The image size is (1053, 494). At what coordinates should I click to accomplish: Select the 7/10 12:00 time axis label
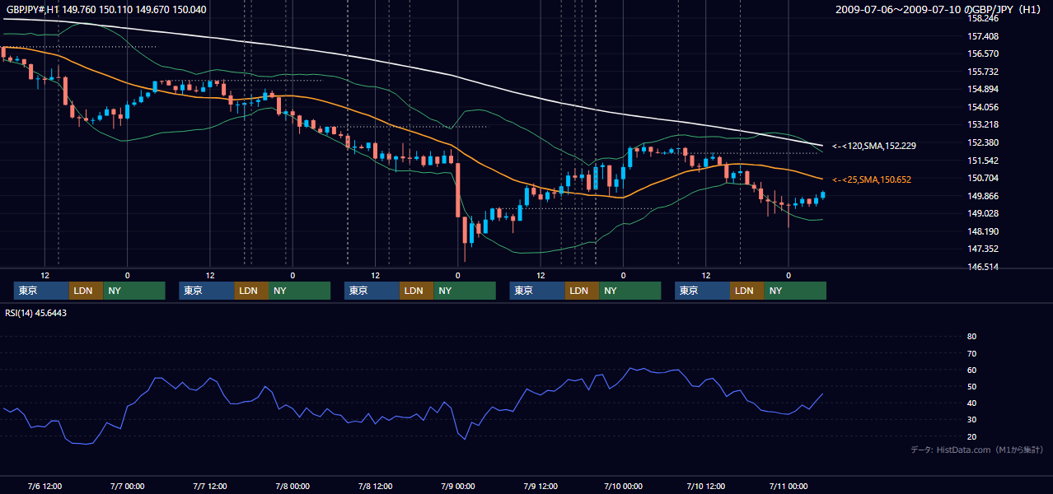(x=705, y=486)
